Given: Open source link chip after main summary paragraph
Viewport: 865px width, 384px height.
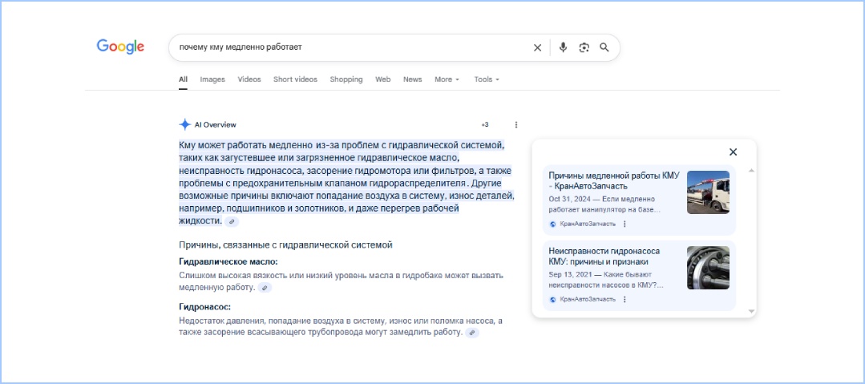Looking at the screenshot, I should point(232,221).
